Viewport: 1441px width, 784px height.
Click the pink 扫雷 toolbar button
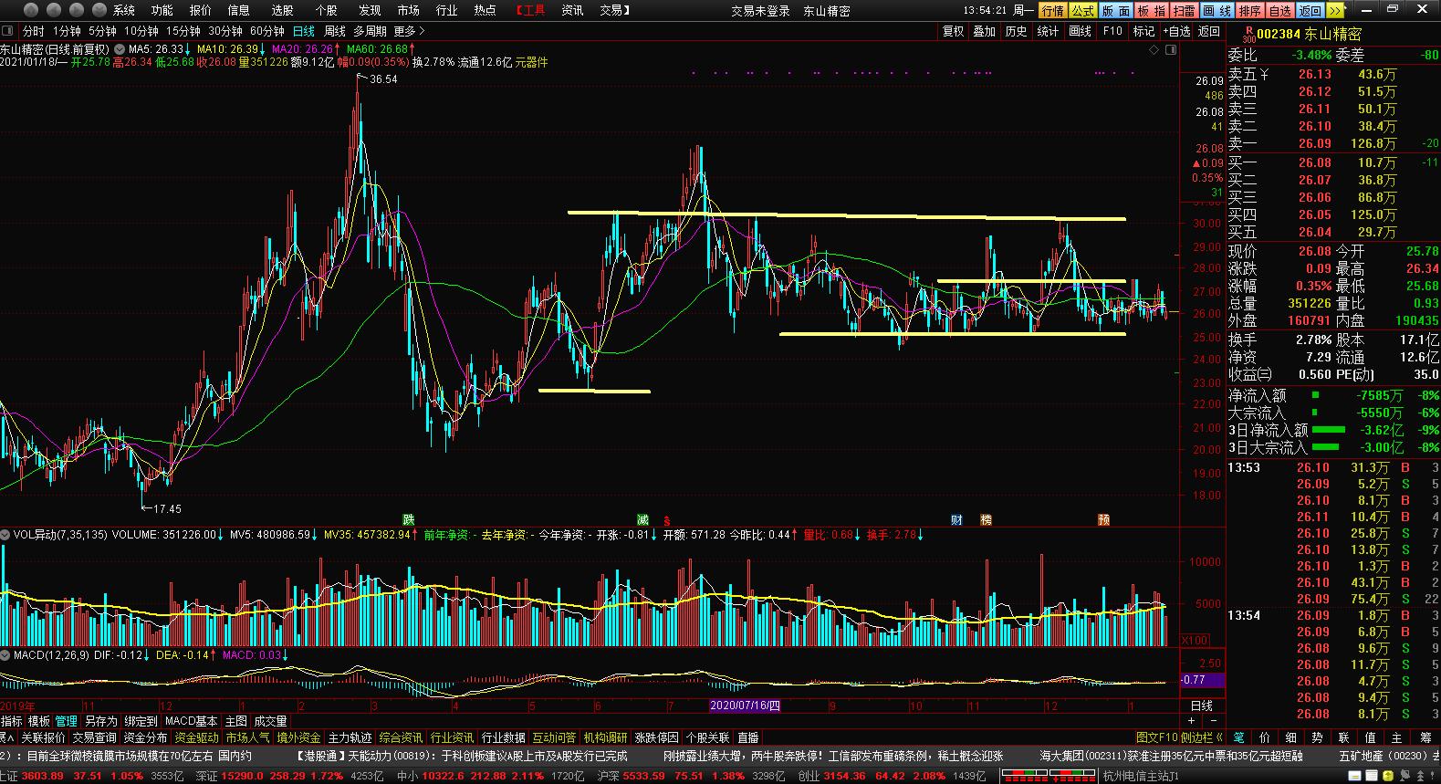point(1184,10)
